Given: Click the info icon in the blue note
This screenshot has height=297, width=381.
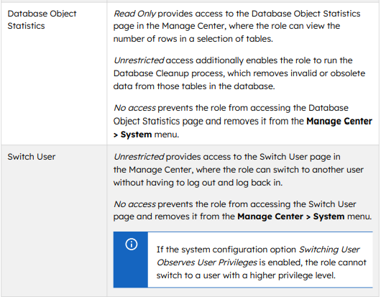Looking at the screenshot, I should [x=132, y=244].
